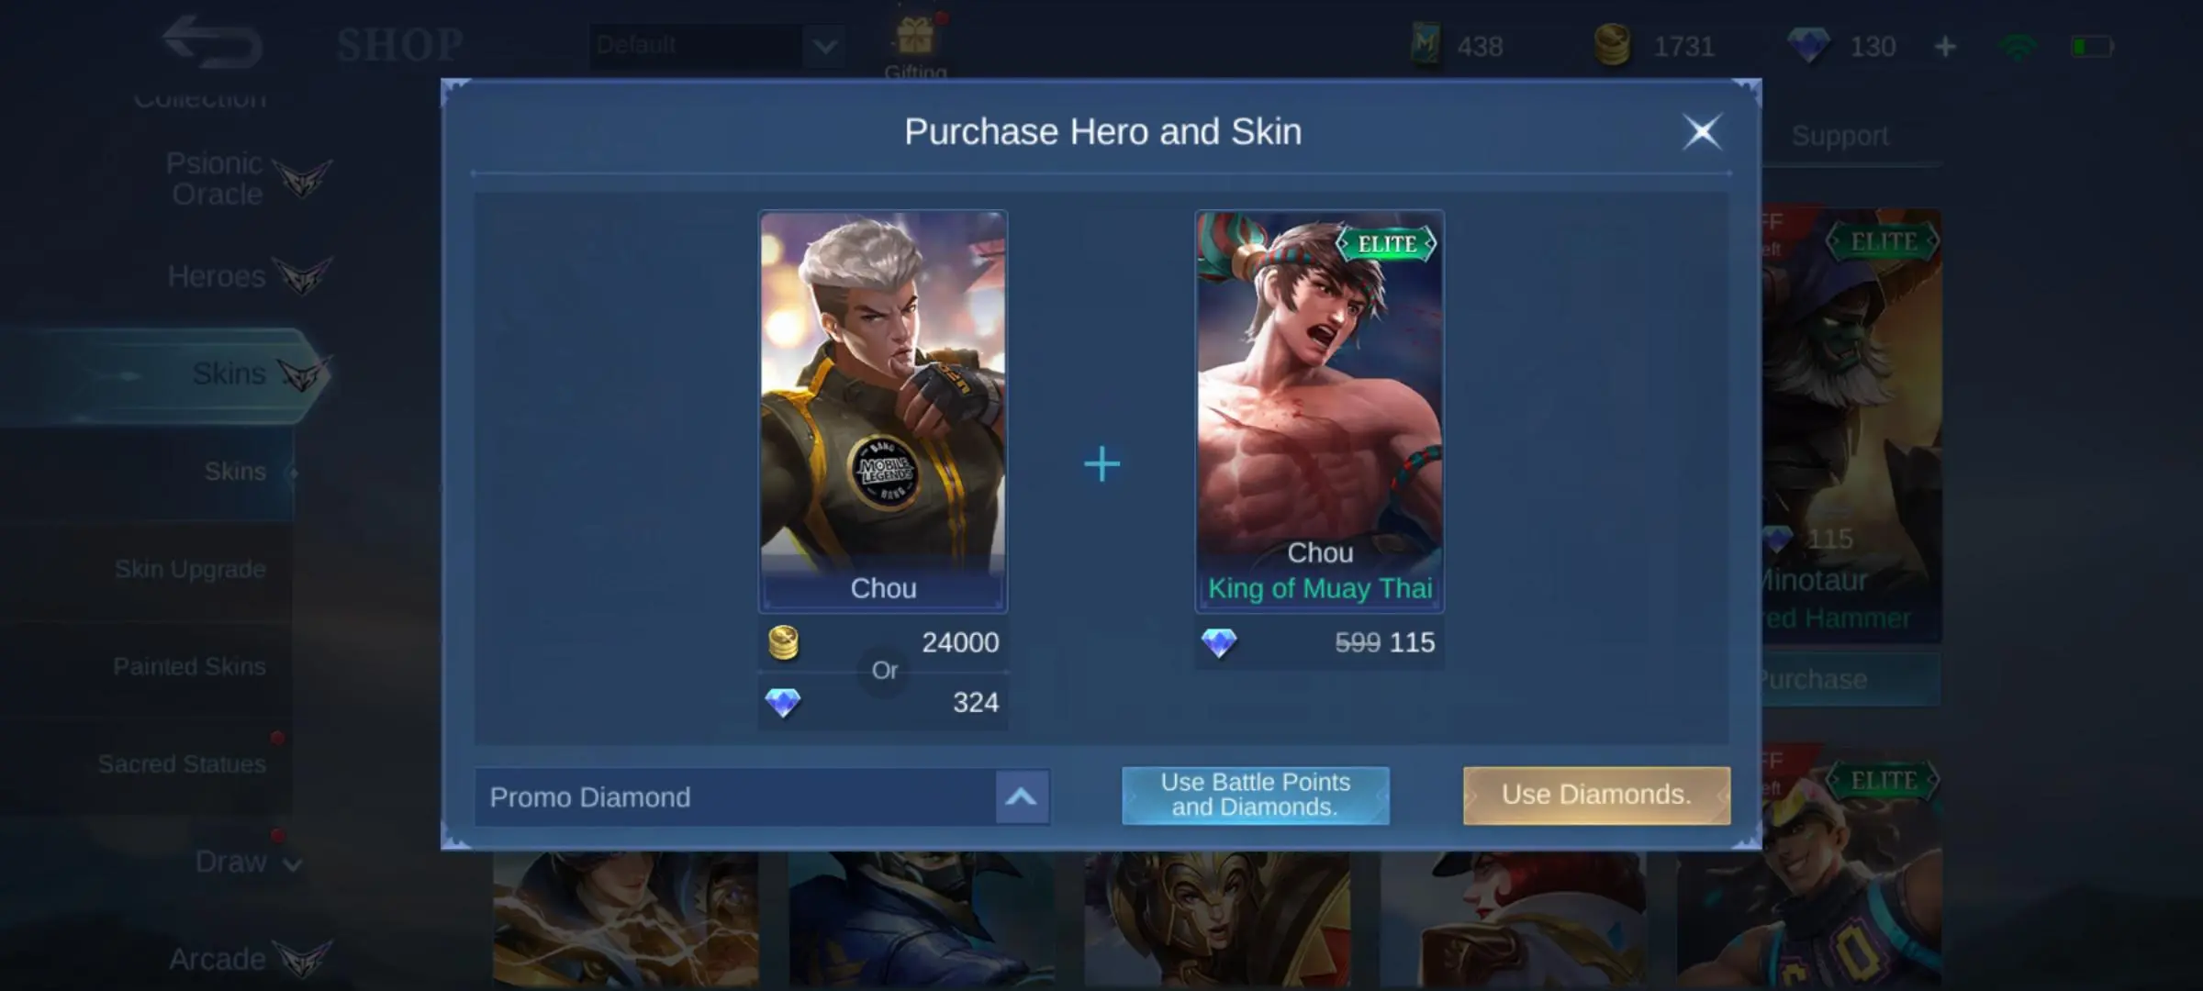Choose Use Battle Points and Diamonds
The width and height of the screenshot is (2203, 991).
(1255, 795)
